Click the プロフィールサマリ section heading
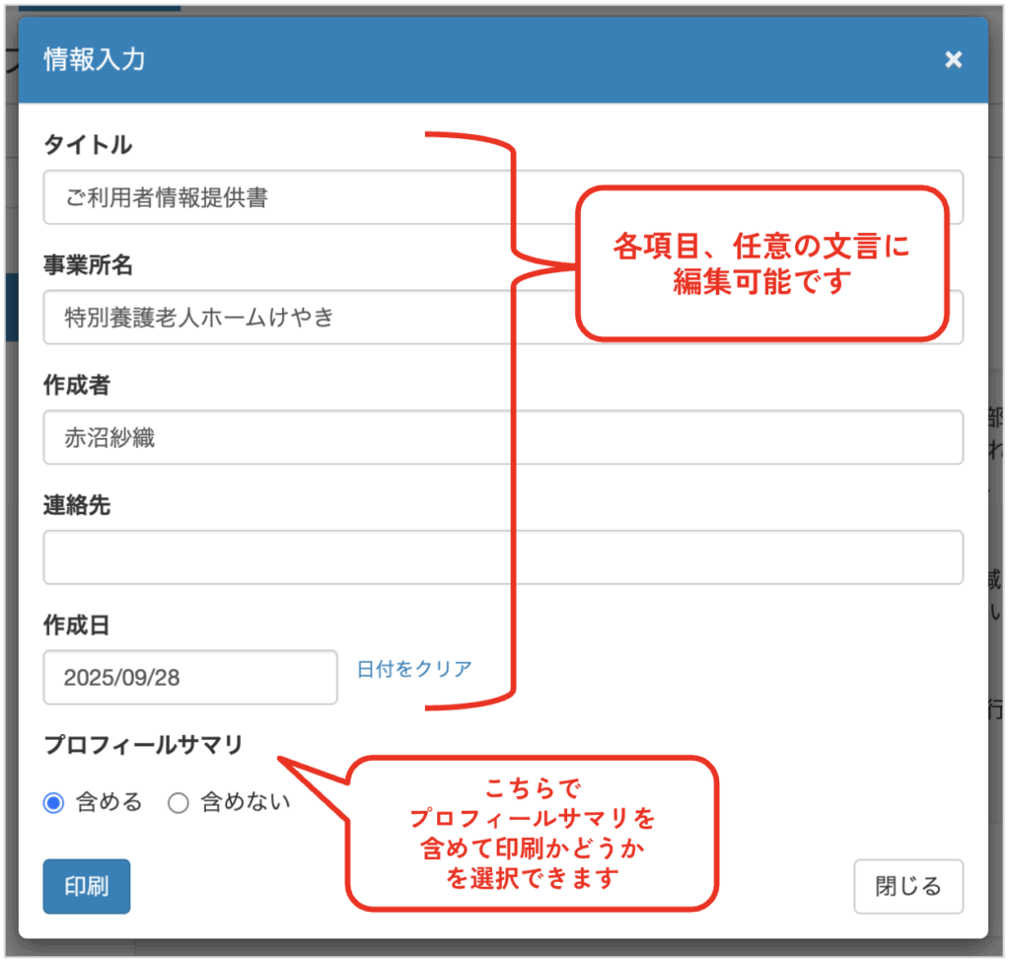Viewport: 1010px width, 962px height. [143, 745]
